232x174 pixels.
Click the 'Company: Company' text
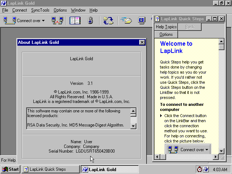(81, 146)
